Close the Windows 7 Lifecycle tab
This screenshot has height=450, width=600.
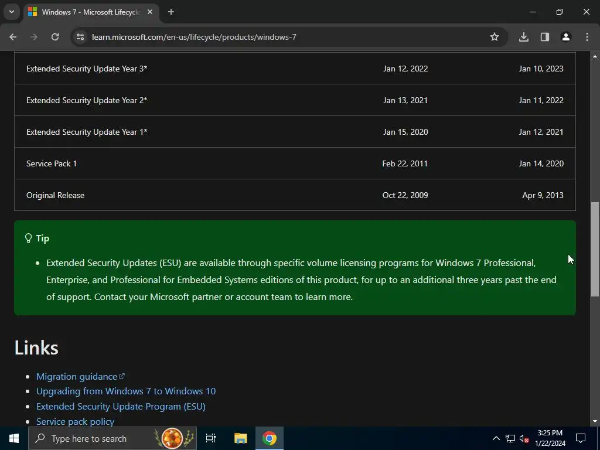(x=150, y=12)
